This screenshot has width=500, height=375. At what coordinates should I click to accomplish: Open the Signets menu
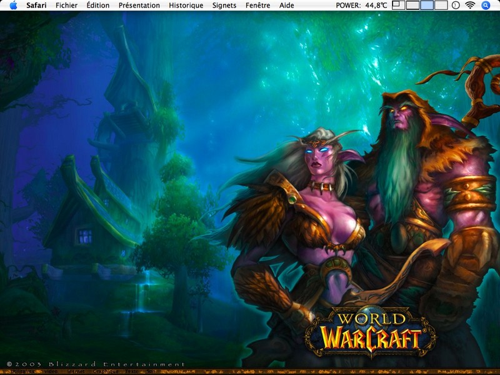point(224,6)
